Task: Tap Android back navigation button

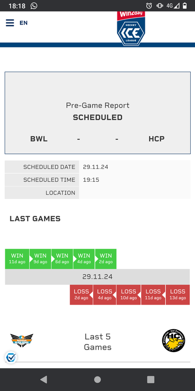Action: click(44, 380)
